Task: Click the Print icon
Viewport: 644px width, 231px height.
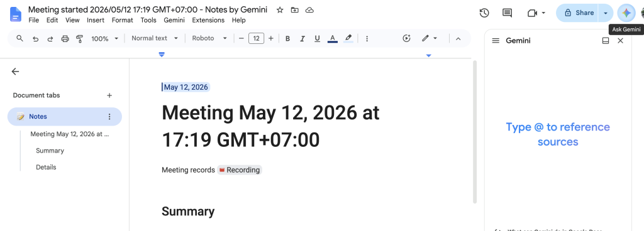Action: [x=65, y=38]
